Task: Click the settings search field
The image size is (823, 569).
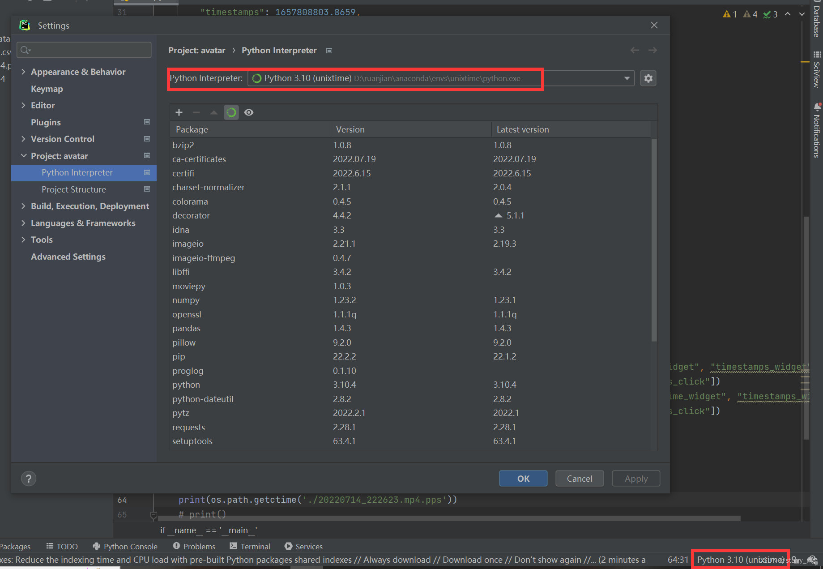Action: [83, 50]
